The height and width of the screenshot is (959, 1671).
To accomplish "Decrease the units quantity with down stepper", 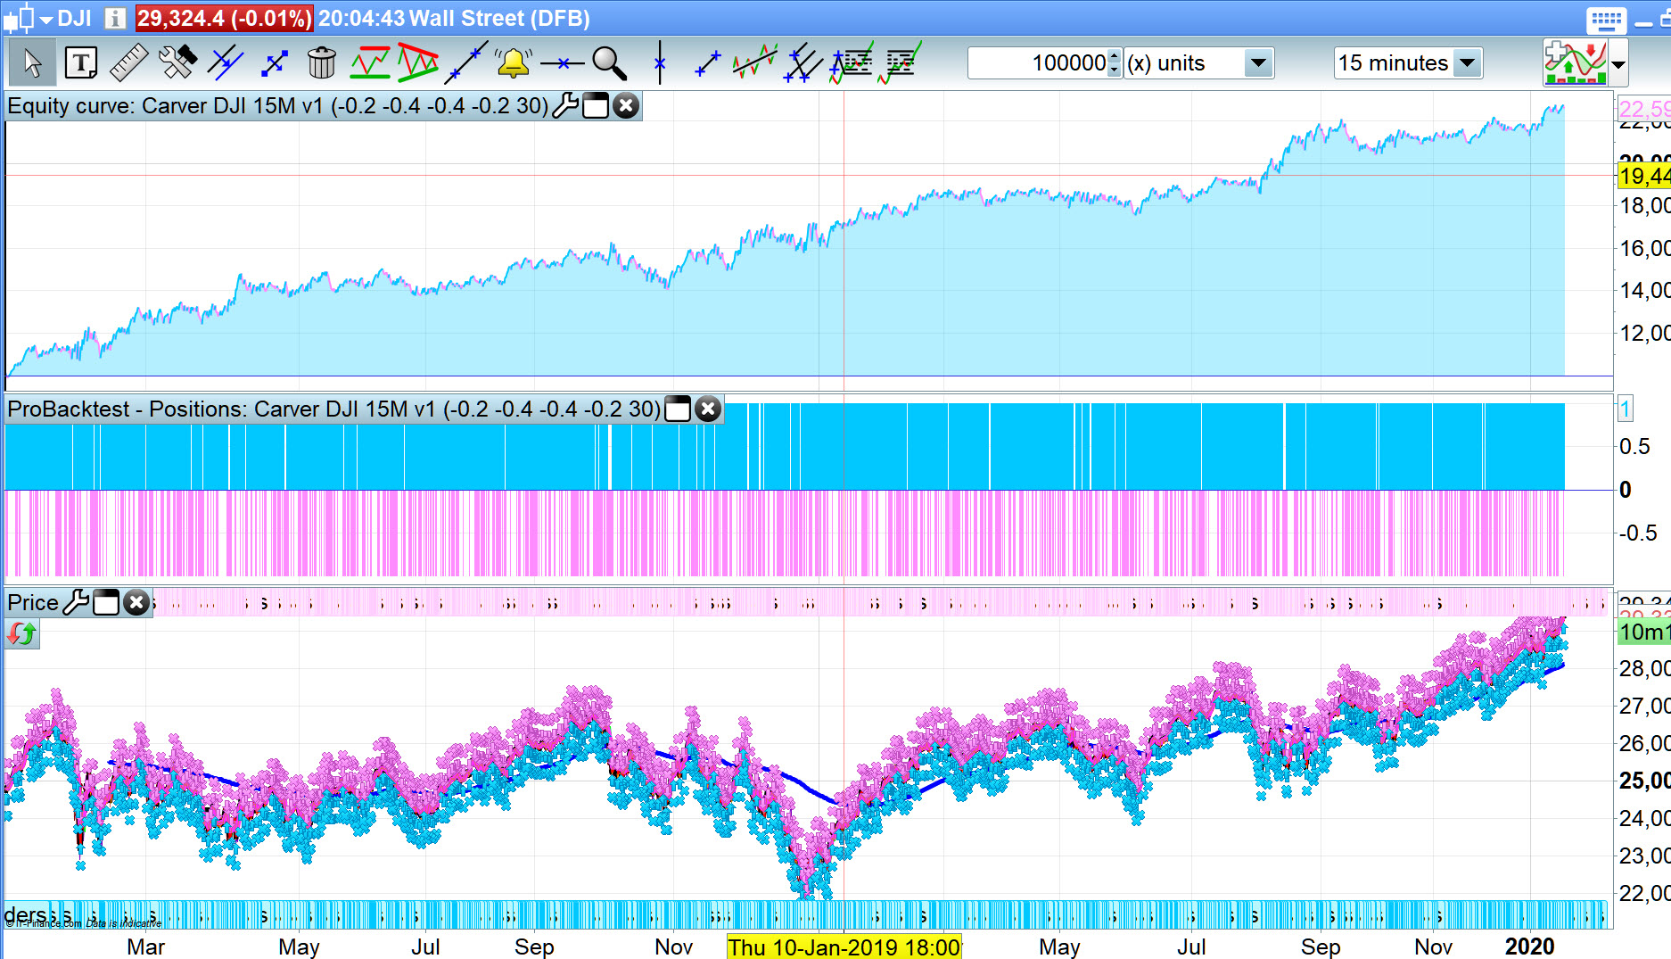I will click(x=1114, y=70).
